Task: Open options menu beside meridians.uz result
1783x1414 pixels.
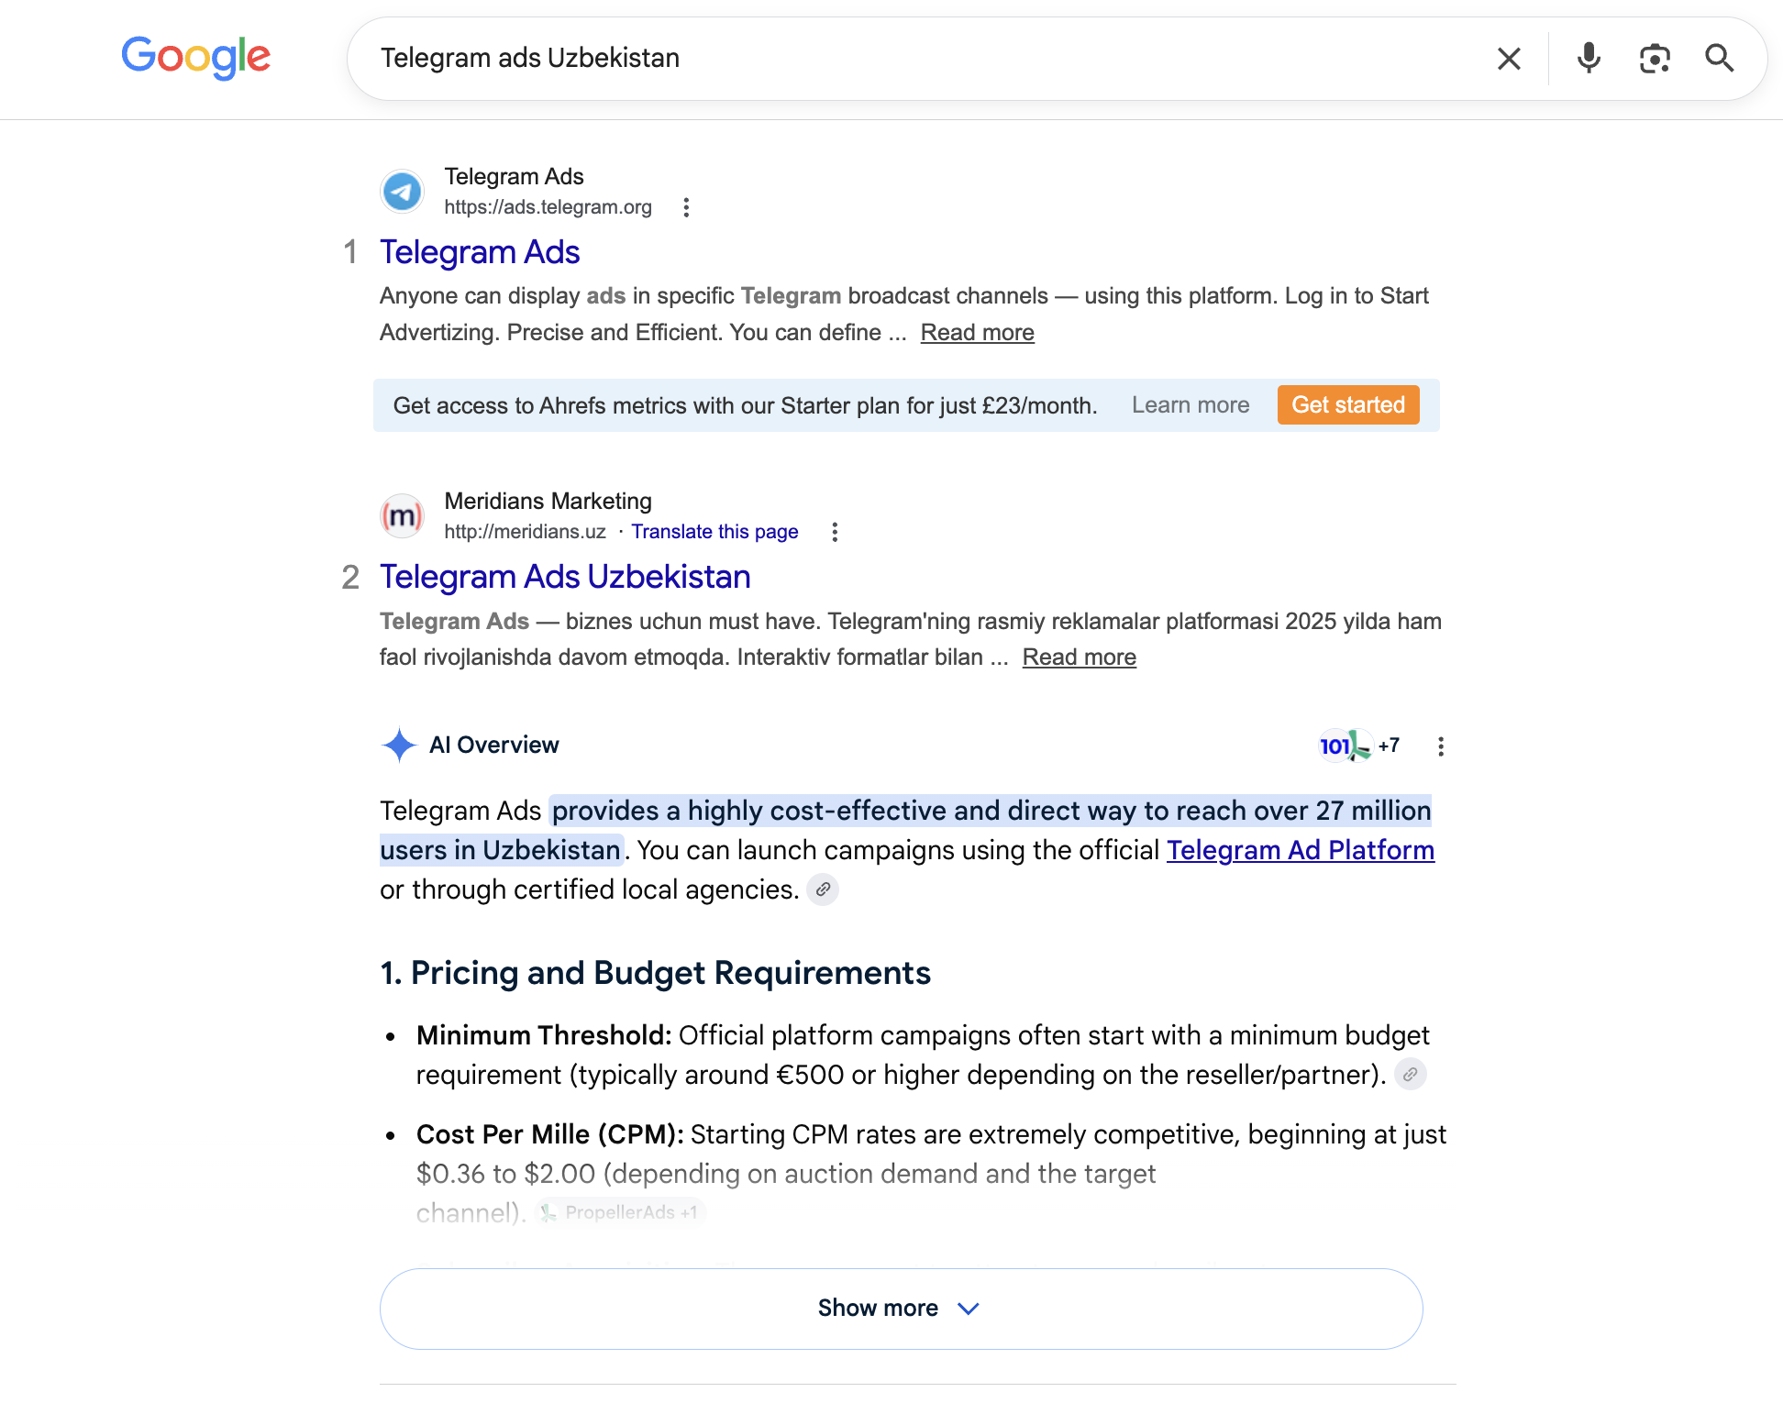Action: click(x=835, y=532)
